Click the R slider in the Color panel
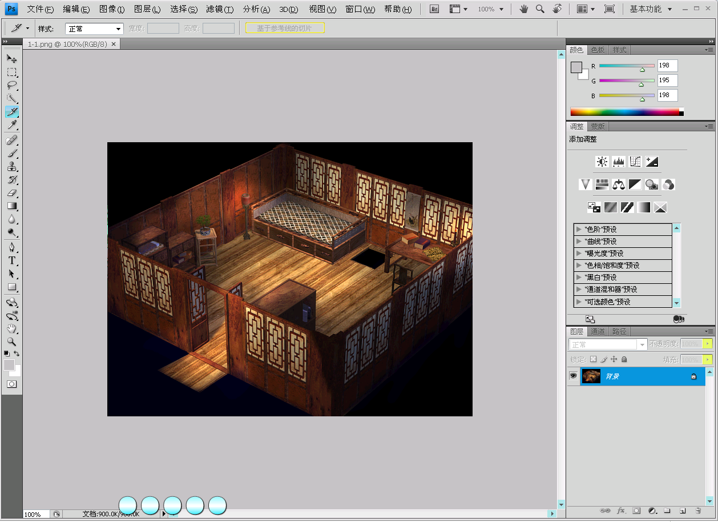 click(x=627, y=66)
